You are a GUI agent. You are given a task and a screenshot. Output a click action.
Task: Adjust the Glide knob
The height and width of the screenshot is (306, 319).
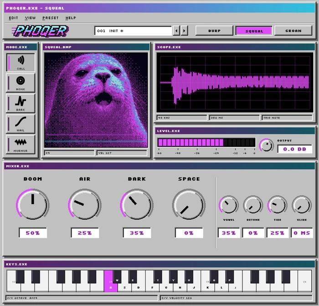tap(302, 205)
